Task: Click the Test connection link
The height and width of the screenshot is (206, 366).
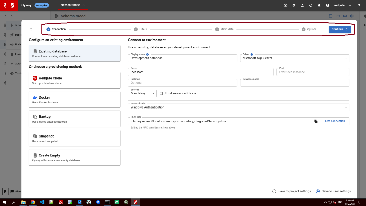Action: click(x=335, y=121)
